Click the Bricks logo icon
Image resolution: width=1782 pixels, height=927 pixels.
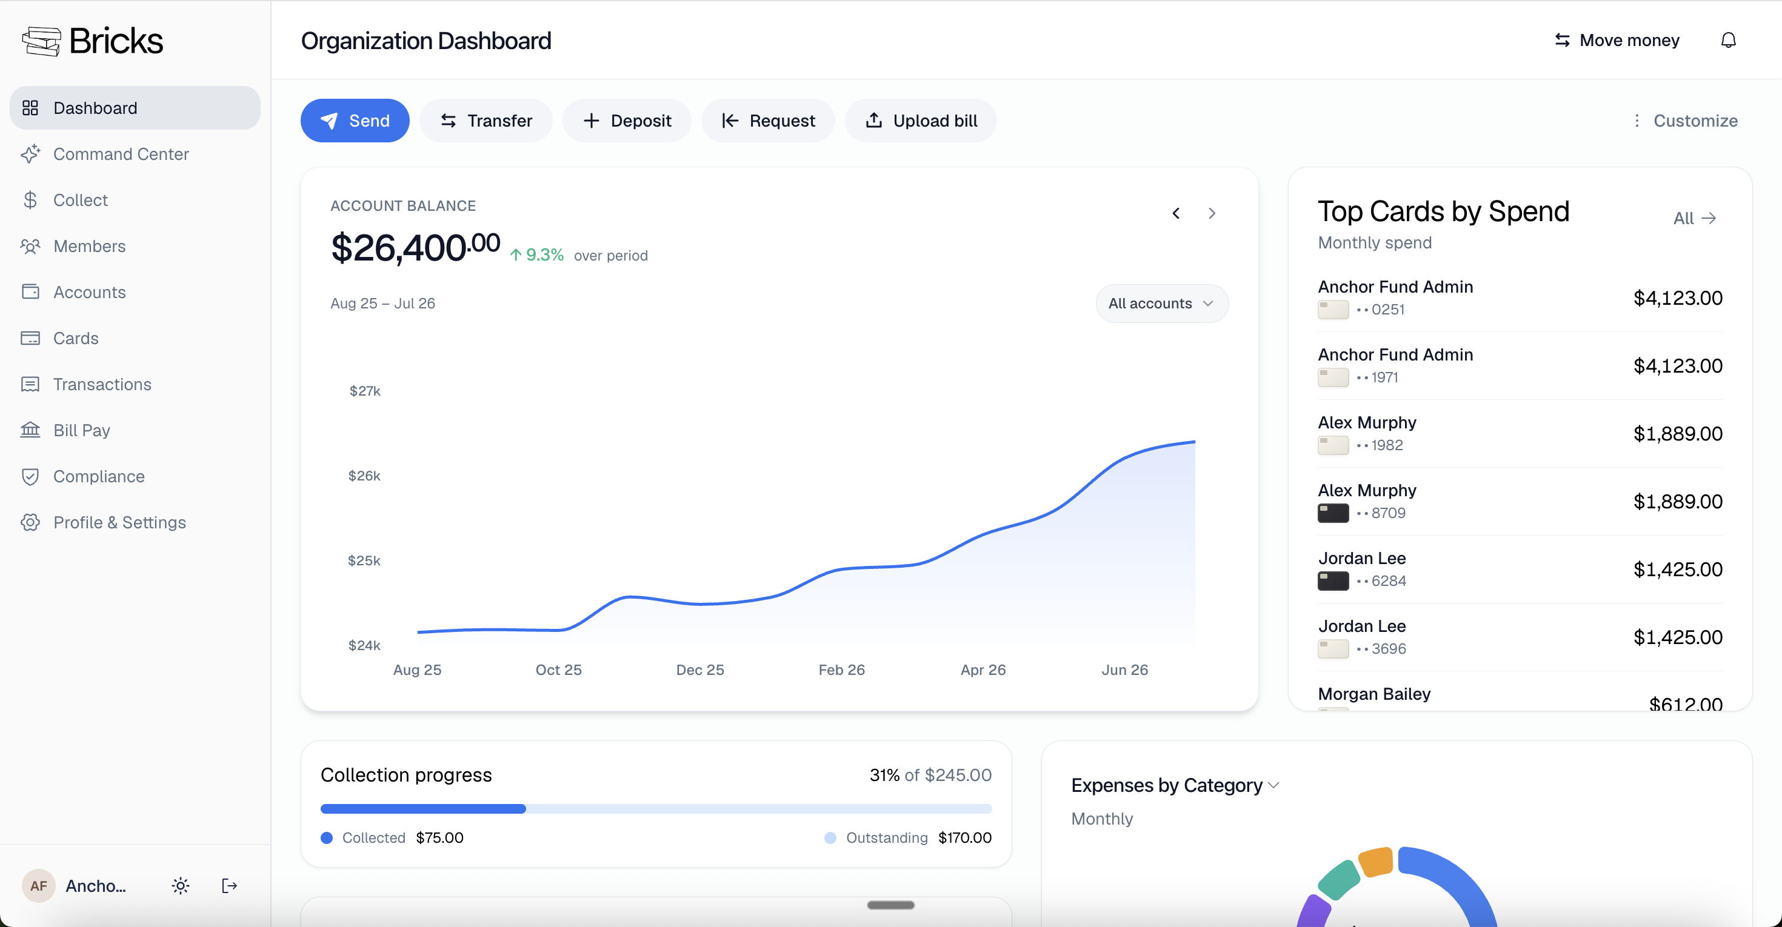click(41, 41)
